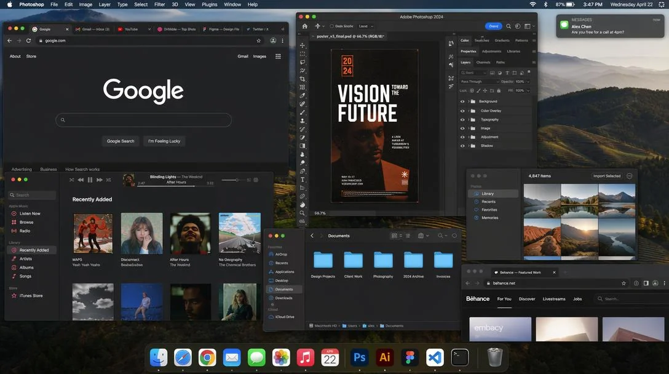Open the Filter menu in menu bar
This screenshot has height=374, width=669.
159,4
